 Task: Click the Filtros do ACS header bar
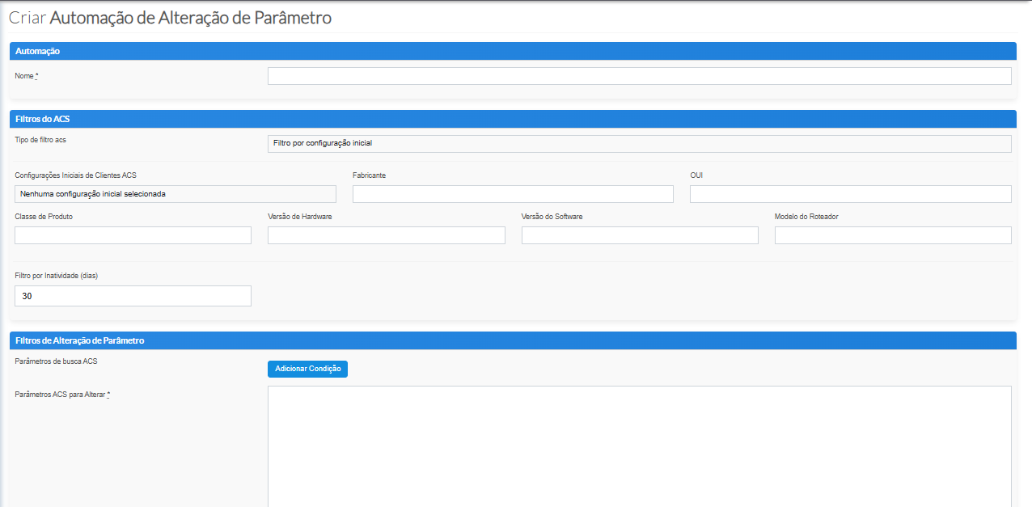pos(513,119)
